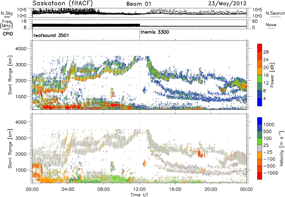
Task: Click the "12:00" time tick label
Action: point(139,190)
